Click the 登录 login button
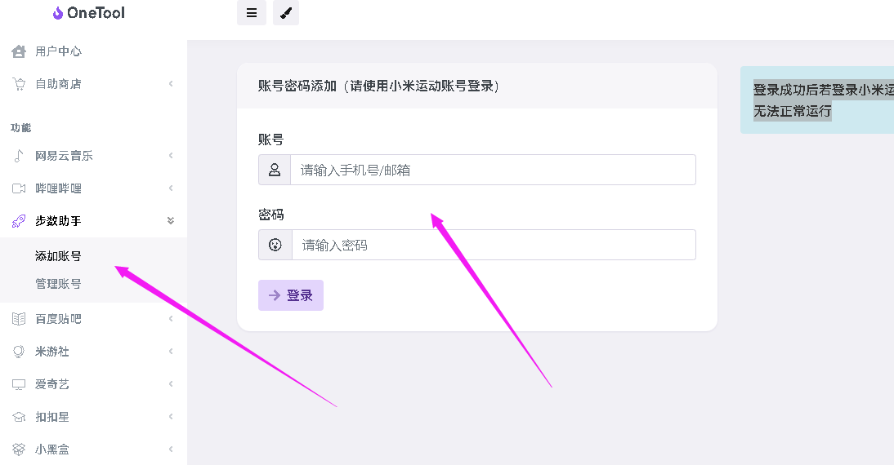 point(291,294)
